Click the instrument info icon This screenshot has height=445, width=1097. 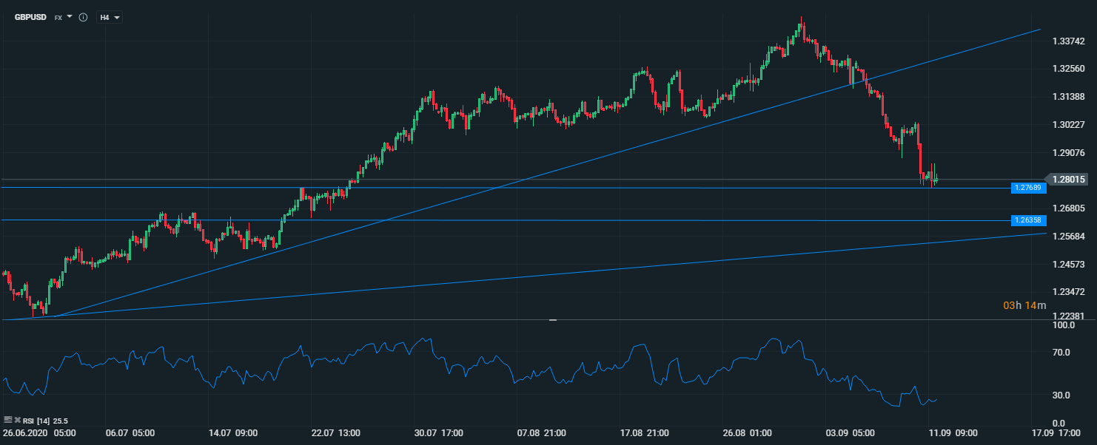pyautogui.click(x=83, y=17)
